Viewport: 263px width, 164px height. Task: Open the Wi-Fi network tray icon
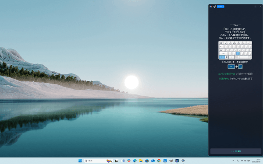coord(242,161)
